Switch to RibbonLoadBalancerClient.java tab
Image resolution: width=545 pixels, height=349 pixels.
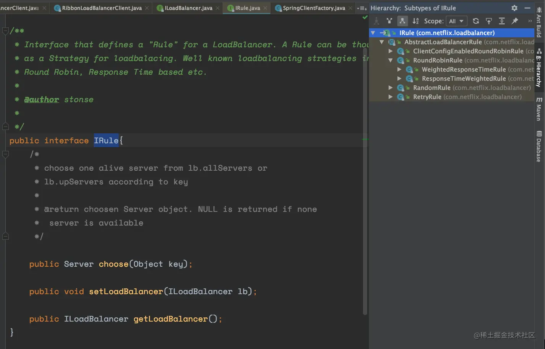tap(102, 8)
